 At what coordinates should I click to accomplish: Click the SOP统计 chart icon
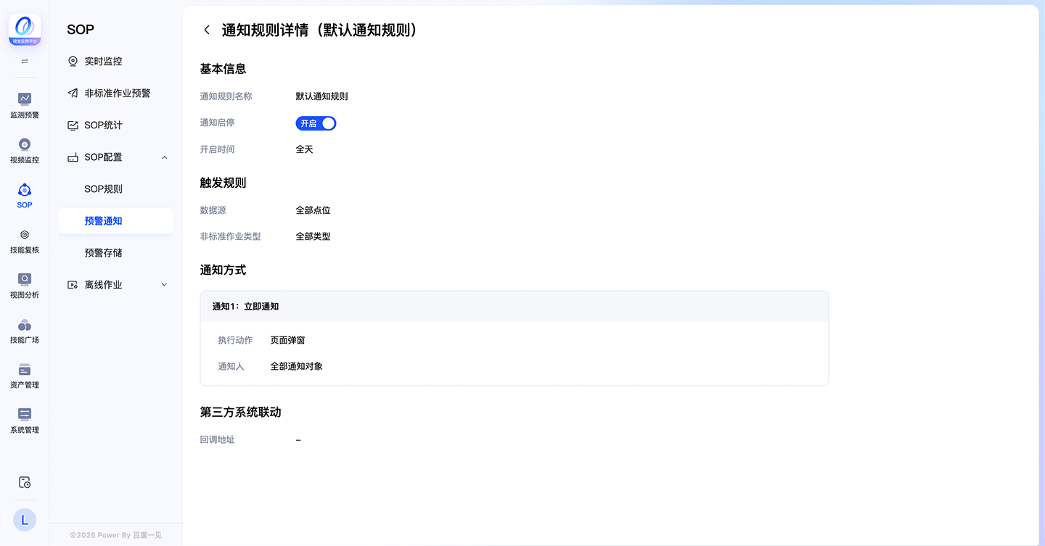point(73,125)
